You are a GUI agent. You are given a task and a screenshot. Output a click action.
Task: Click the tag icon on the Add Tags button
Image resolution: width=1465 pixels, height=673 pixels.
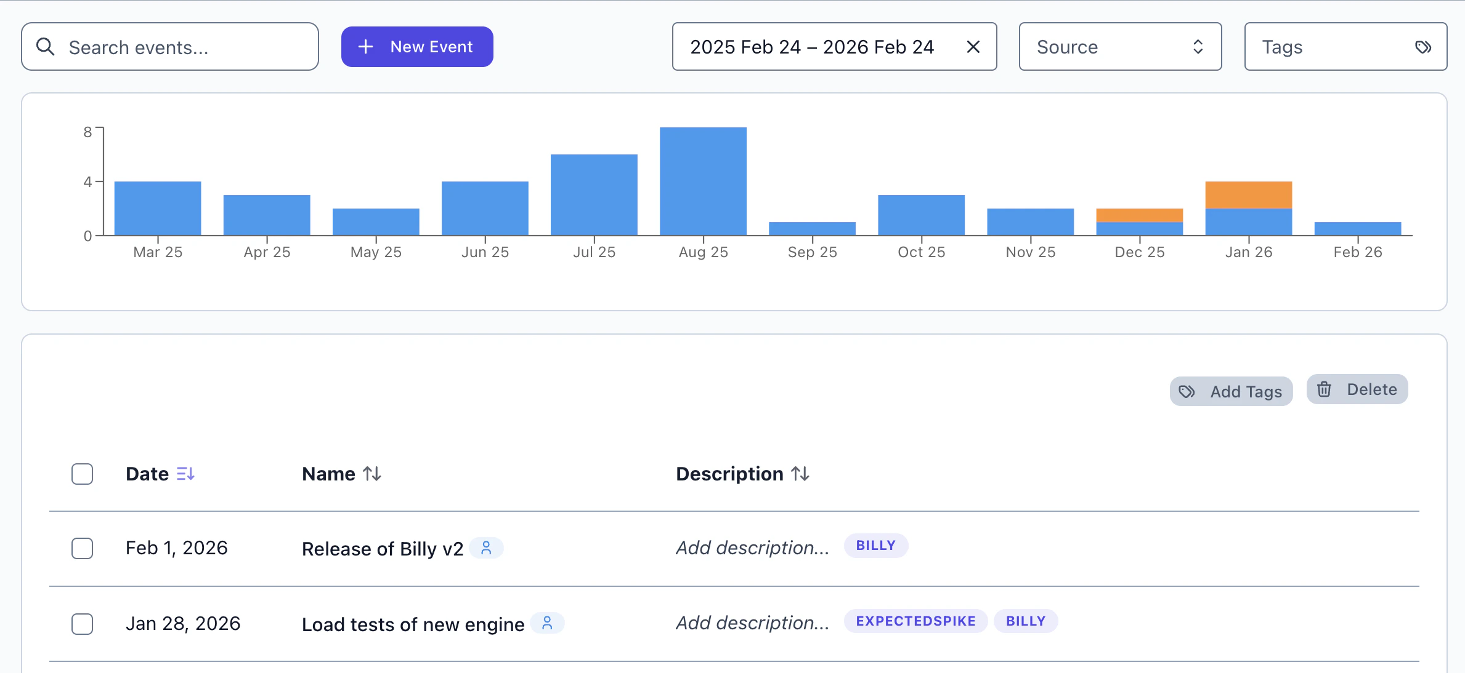click(1187, 391)
